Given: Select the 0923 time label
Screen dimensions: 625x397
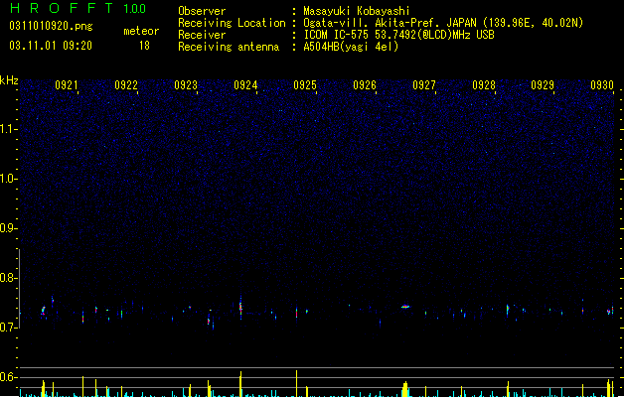Looking at the screenshot, I should coord(186,85).
